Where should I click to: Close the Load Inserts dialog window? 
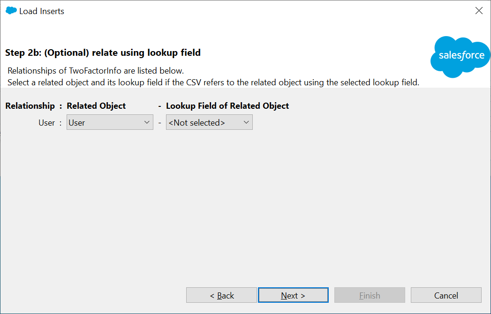479,11
